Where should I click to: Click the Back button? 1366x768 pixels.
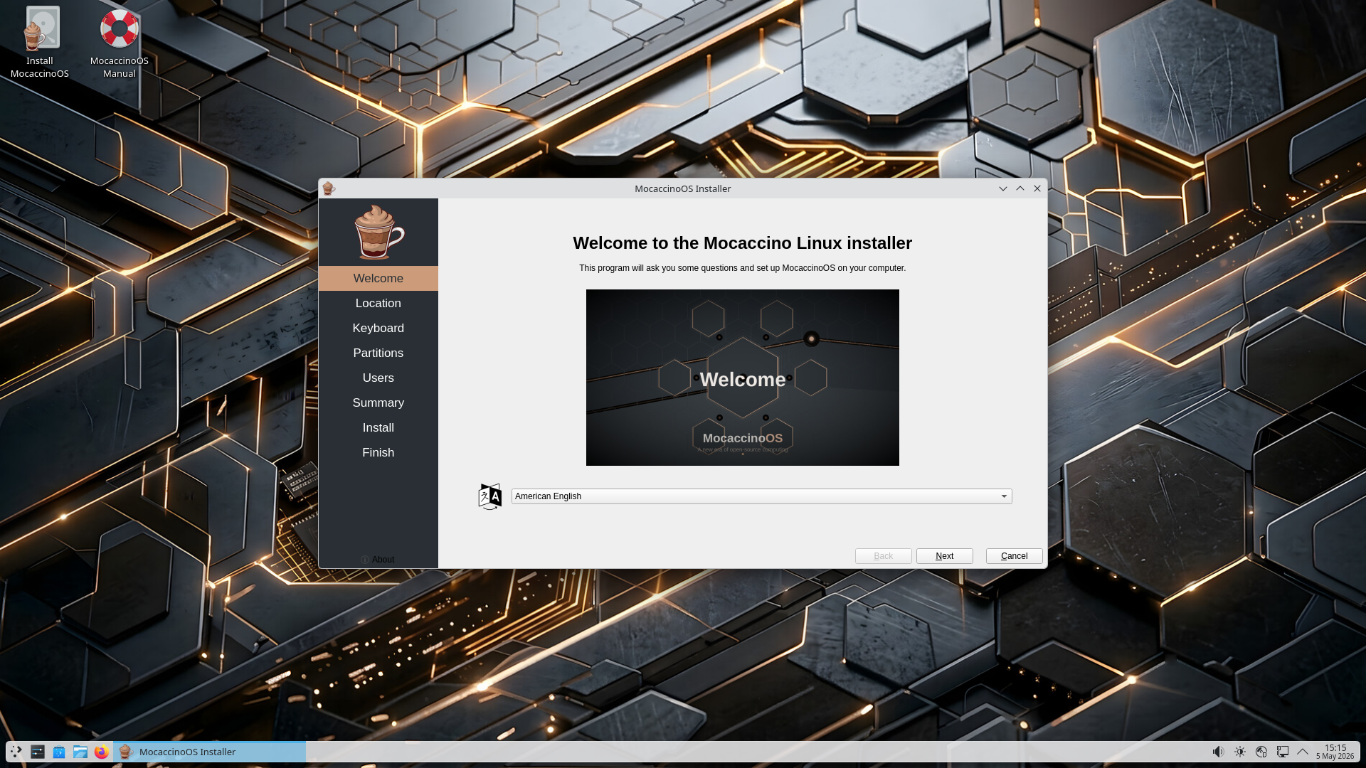pyautogui.click(x=883, y=556)
